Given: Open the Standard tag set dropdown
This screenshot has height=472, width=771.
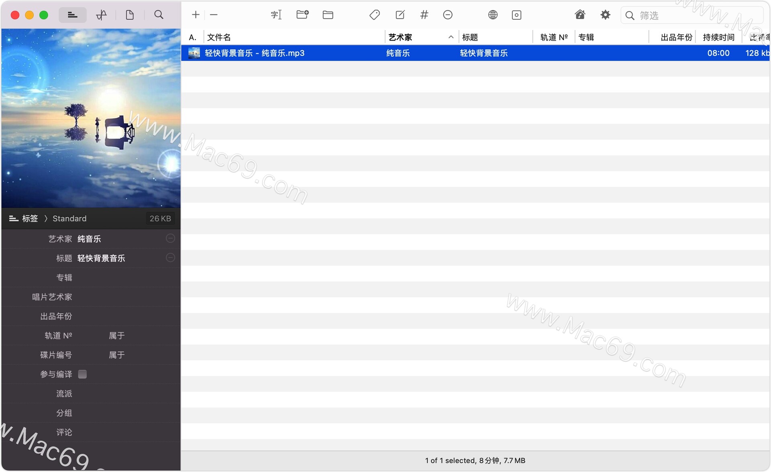Looking at the screenshot, I should pyautogui.click(x=69, y=218).
